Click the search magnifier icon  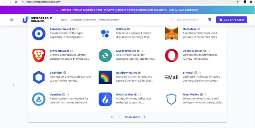172,20
